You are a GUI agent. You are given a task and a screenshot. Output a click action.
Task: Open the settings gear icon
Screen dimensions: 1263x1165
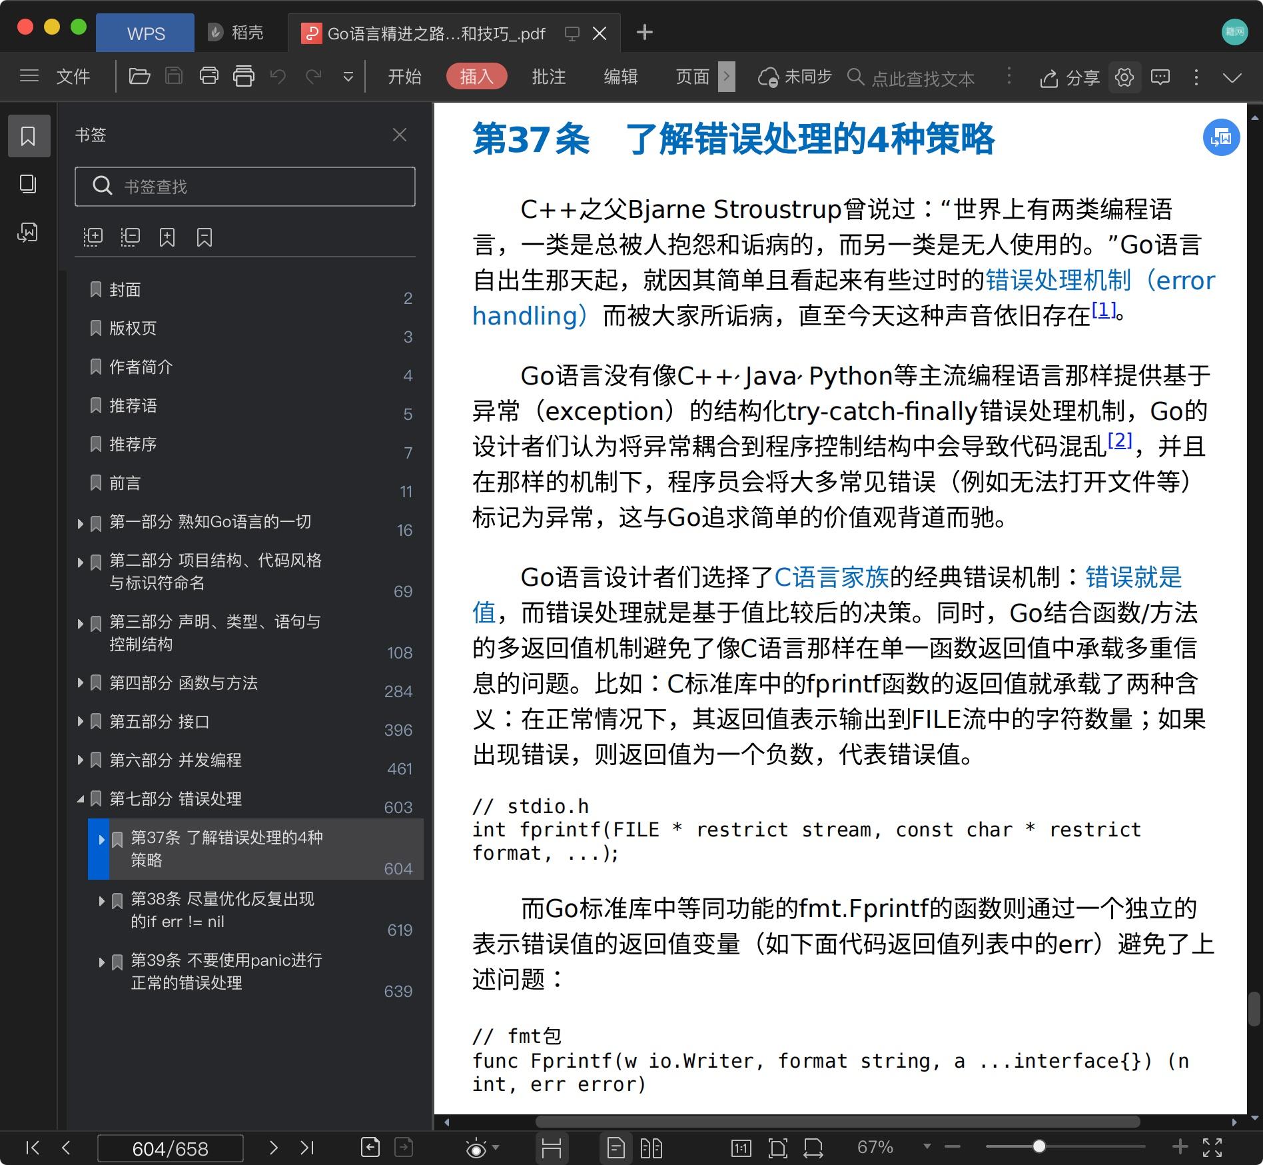pos(1124,77)
